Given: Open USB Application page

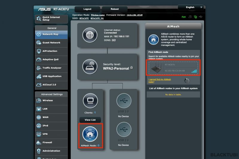Looking at the screenshot, I should click(51, 76).
